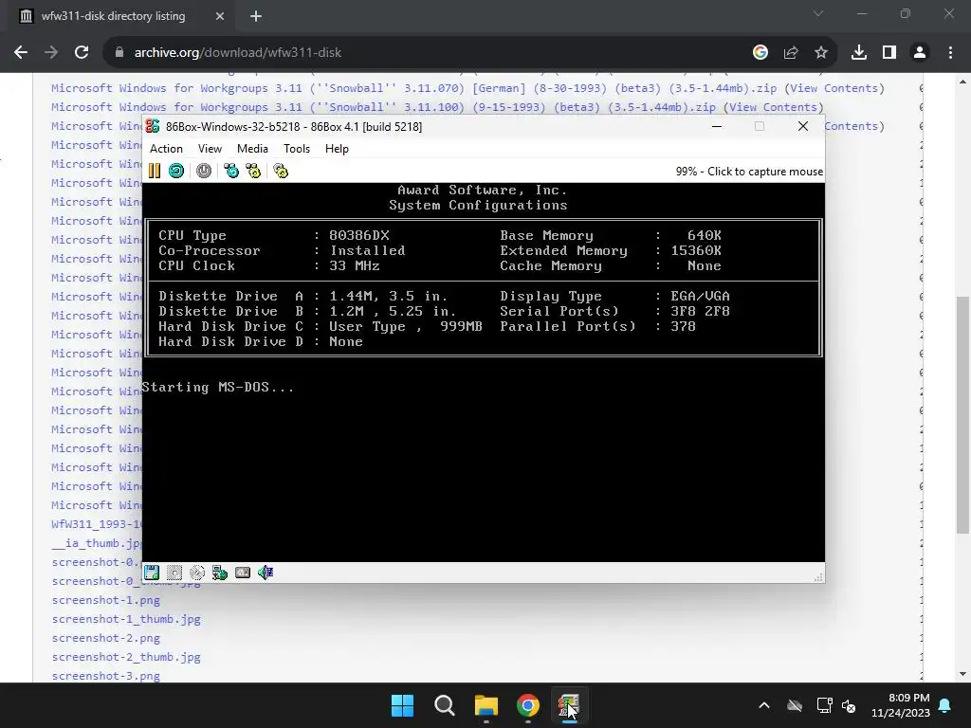Open the German beta3 3.11.070 zip link
Image resolution: width=971 pixels, height=728 pixels.
point(413,88)
